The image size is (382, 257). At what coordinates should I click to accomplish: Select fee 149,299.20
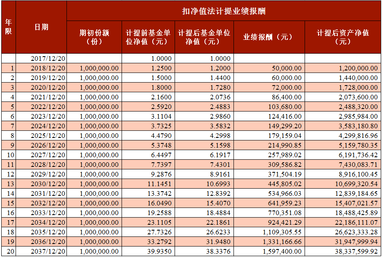click(269, 126)
